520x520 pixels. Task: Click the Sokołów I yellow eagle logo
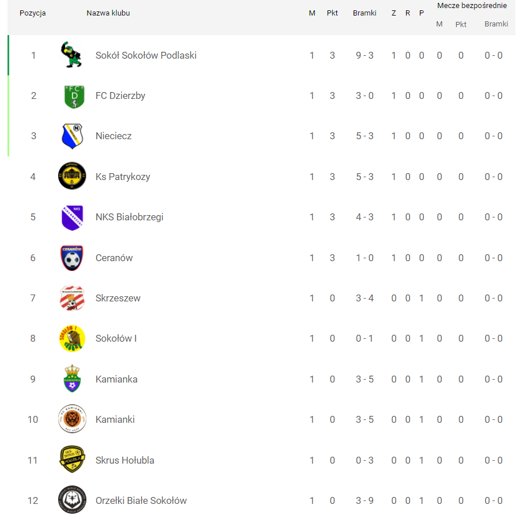[72, 338]
